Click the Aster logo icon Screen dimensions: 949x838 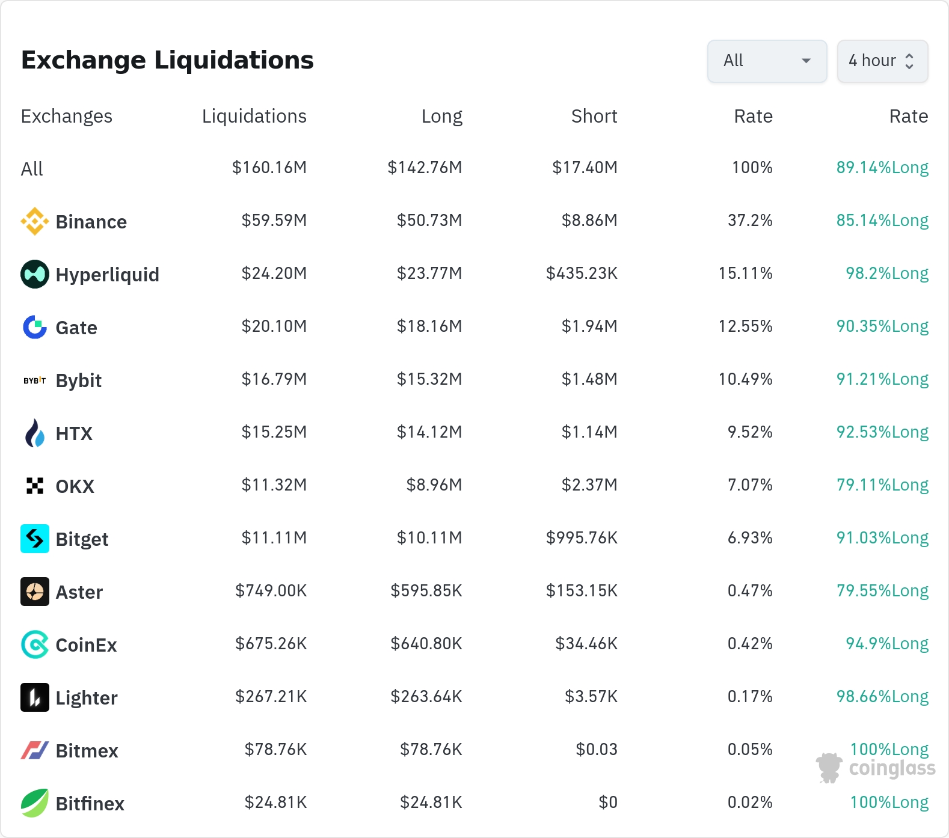coord(35,592)
